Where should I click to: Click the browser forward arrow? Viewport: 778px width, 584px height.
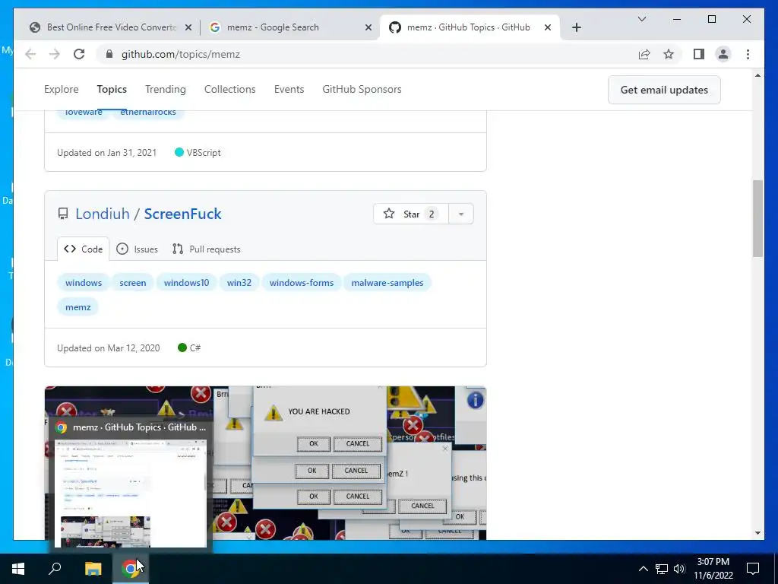coord(55,54)
